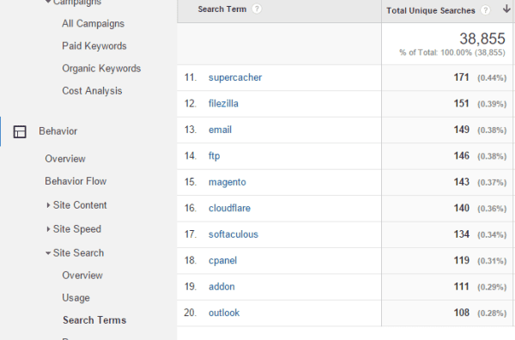The width and height of the screenshot is (515, 340).
Task: Click the (0.34%) percentage
Action: (492, 235)
